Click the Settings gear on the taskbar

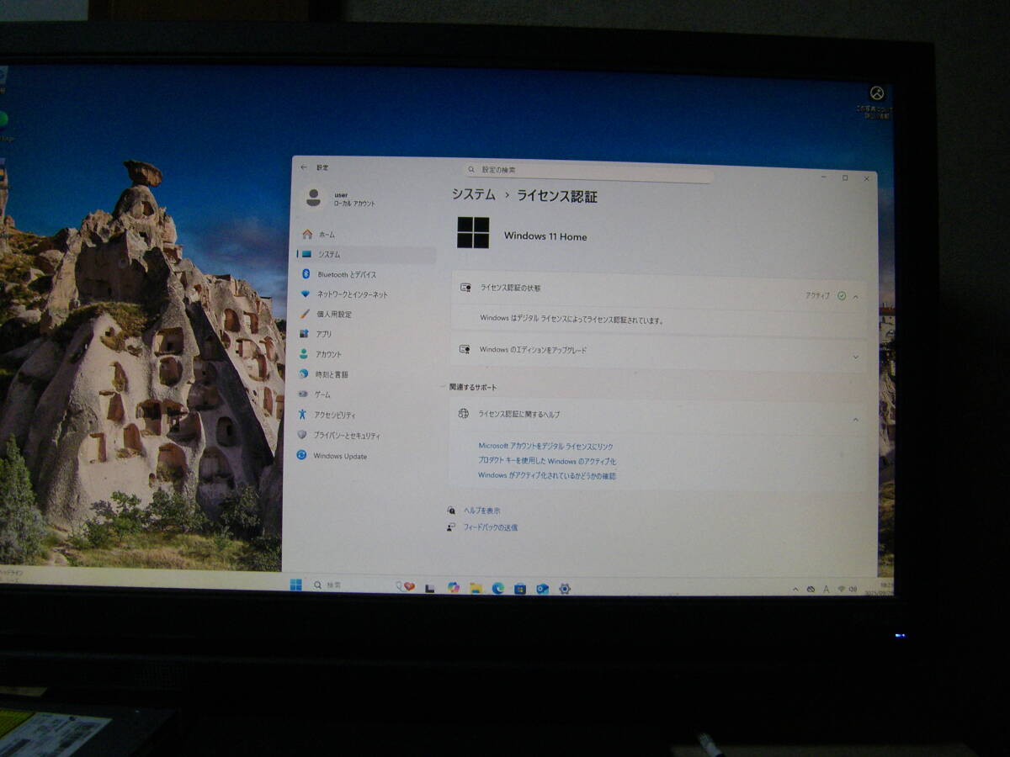[x=565, y=589]
